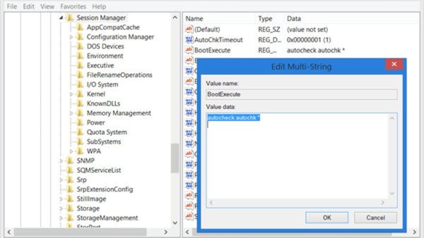Expand the StorageManagement key
Image resolution: width=424 pixels, height=238 pixels.
point(61,218)
